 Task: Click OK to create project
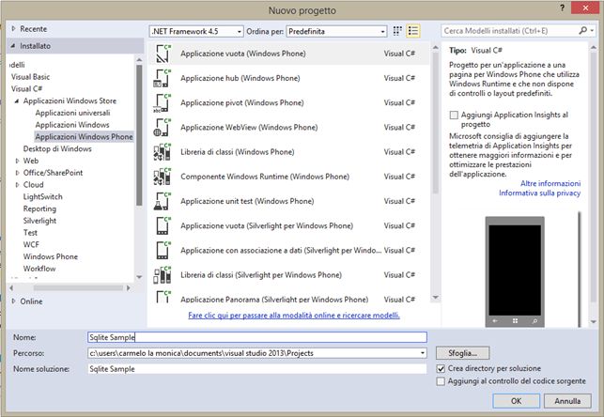517,401
